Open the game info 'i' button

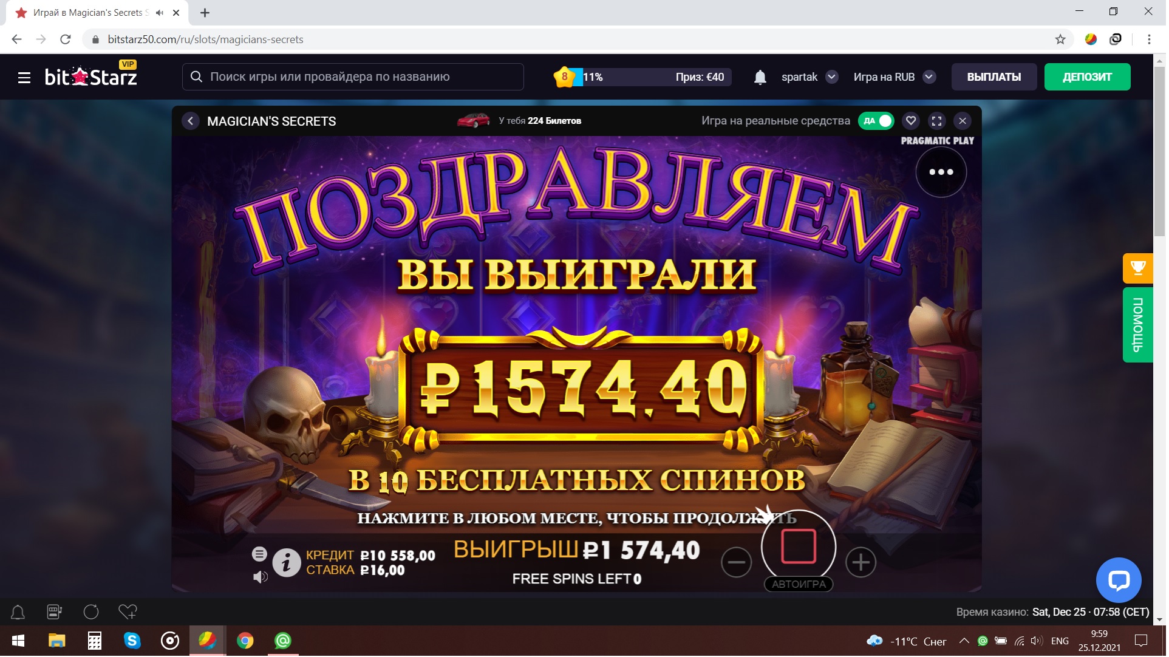(x=287, y=563)
